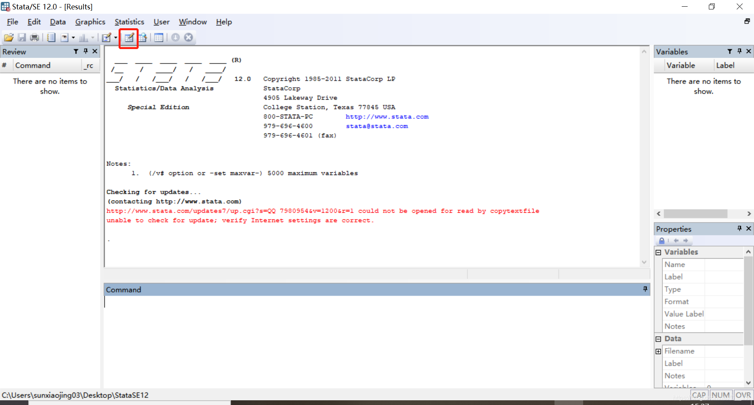Viewport: 754px width, 405px height.
Task: Open the File menu
Action: tap(13, 22)
